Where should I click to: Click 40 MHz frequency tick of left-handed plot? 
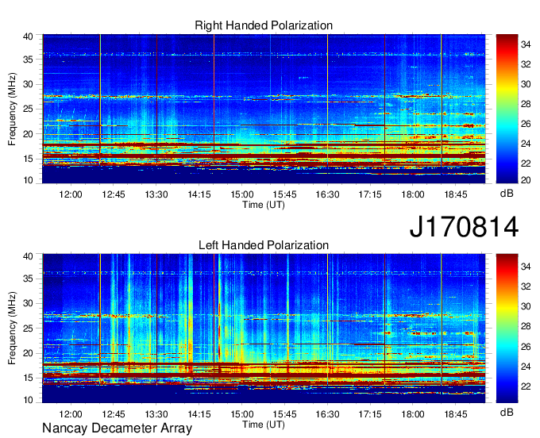[28, 256]
